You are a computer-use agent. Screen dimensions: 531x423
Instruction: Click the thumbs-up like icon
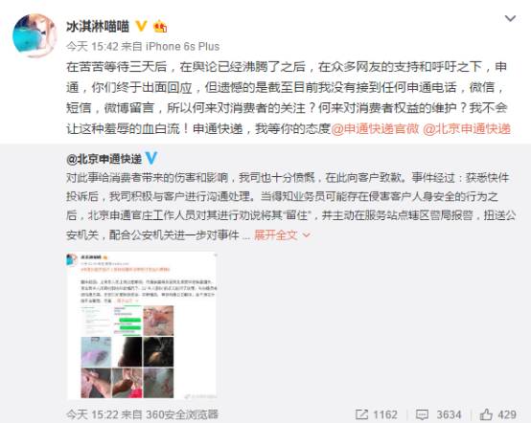click(x=486, y=414)
